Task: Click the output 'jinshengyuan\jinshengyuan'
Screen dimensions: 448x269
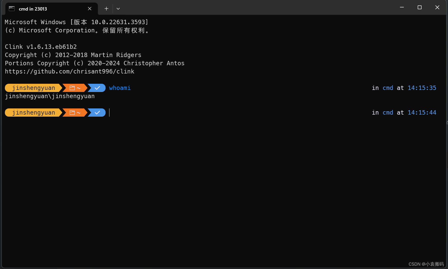Action: tap(50, 96)
